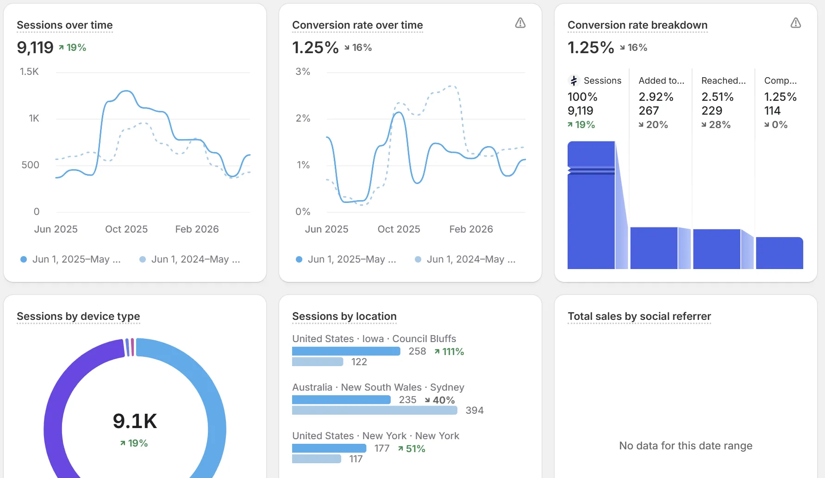
Task: Toggle Jun 1, 2025 legend in Sessions over time
Action: pyautogui.click(x=70, y=259)
